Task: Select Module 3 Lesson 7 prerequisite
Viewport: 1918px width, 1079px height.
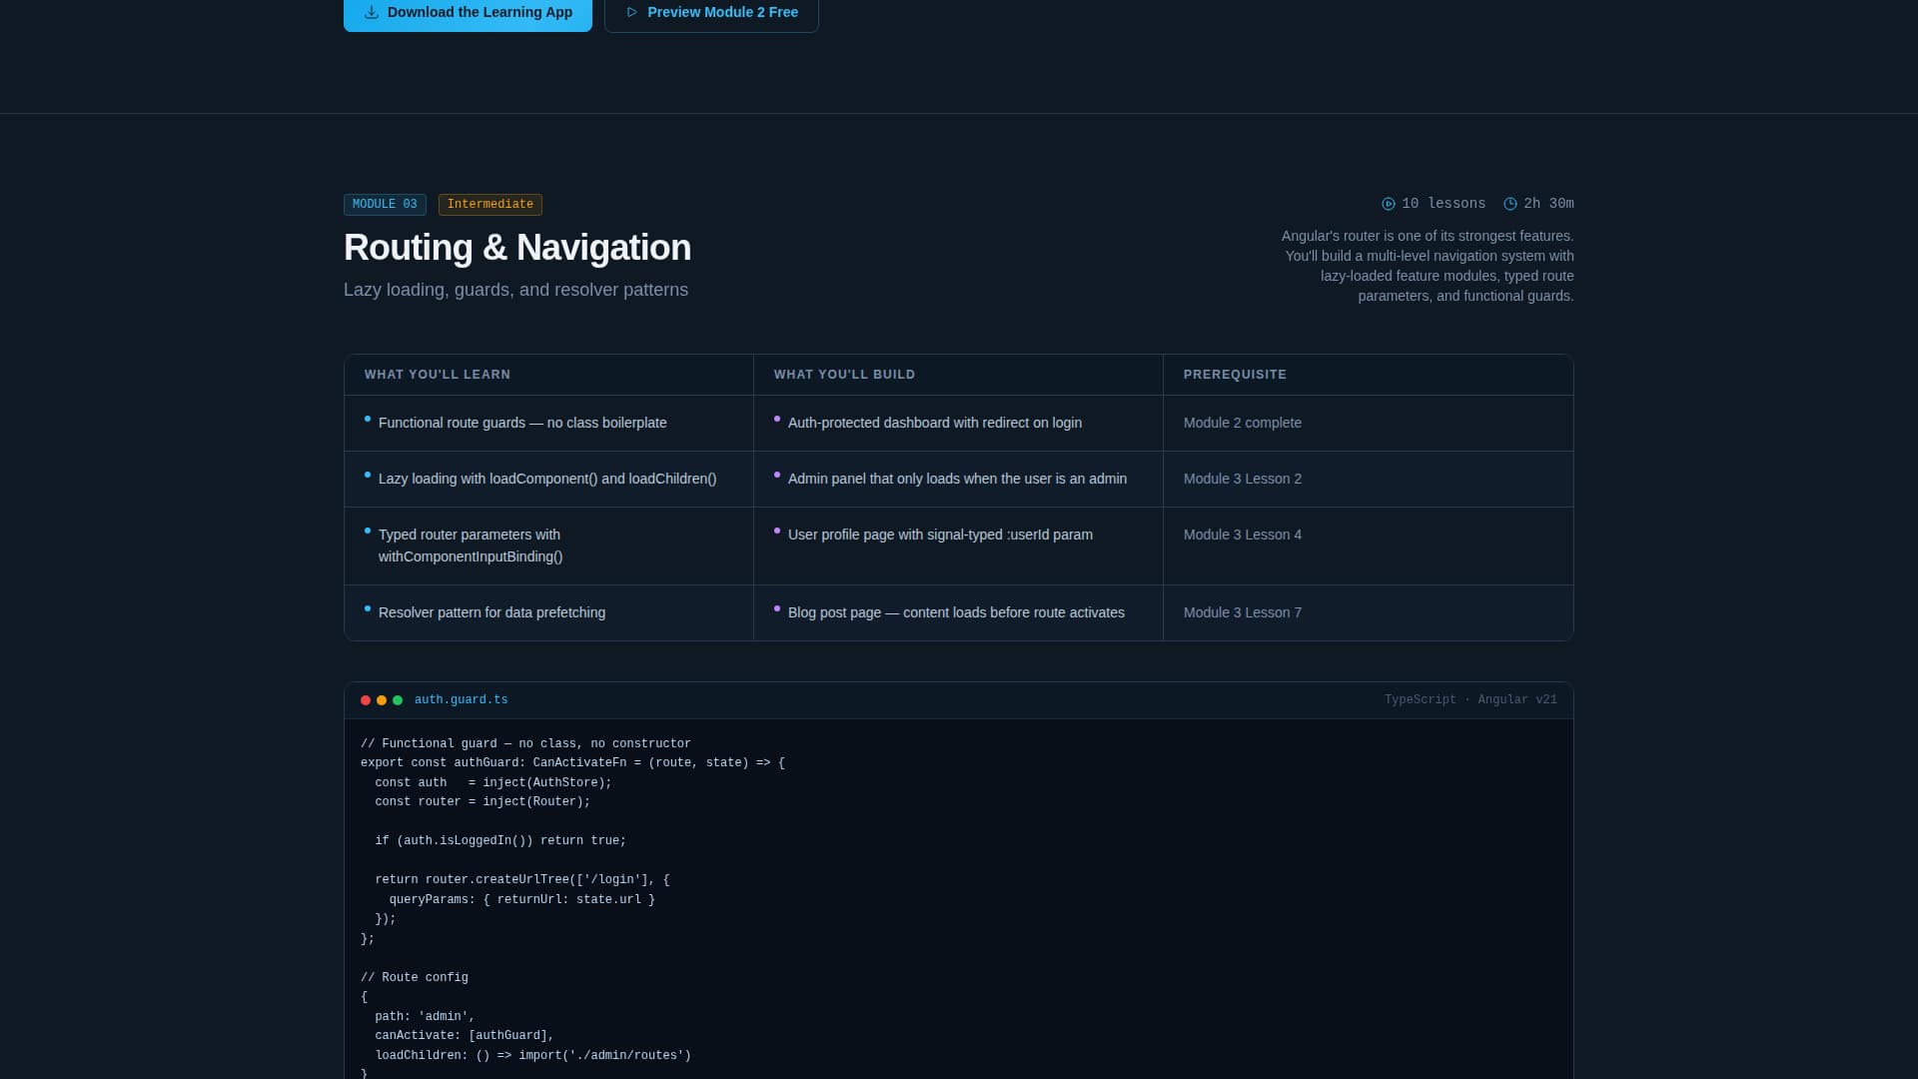Action: pos(1242,613)
